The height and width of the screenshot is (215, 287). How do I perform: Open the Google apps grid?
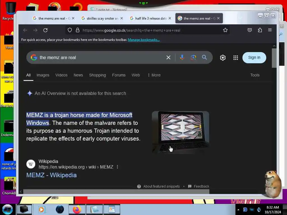coord(236,58)
